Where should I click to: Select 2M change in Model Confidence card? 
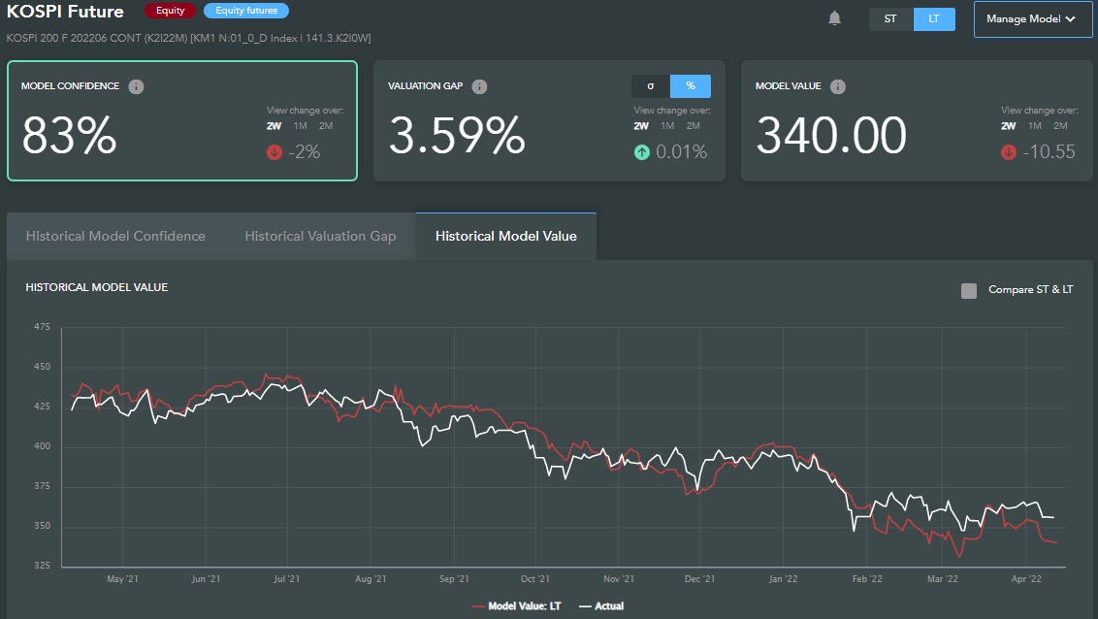[326, 126]
